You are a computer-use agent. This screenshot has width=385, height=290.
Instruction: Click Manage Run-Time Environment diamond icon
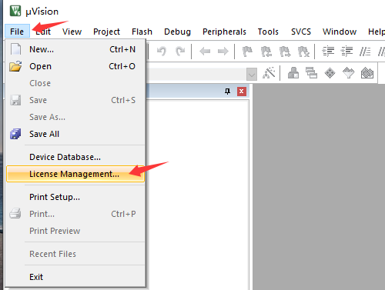click(x=330, y=73)
